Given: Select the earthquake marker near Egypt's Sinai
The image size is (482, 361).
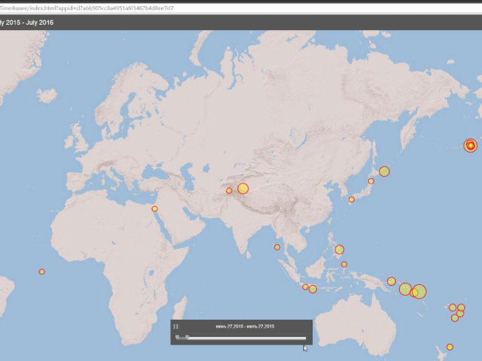Looking at the screenshot, I should point(154,209).
